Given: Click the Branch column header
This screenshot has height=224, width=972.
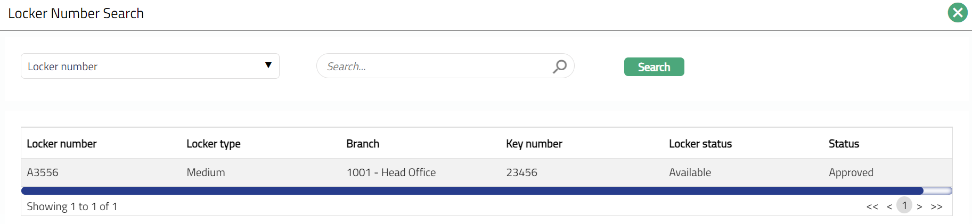Looking at the screenshot, I should (363, 144).
